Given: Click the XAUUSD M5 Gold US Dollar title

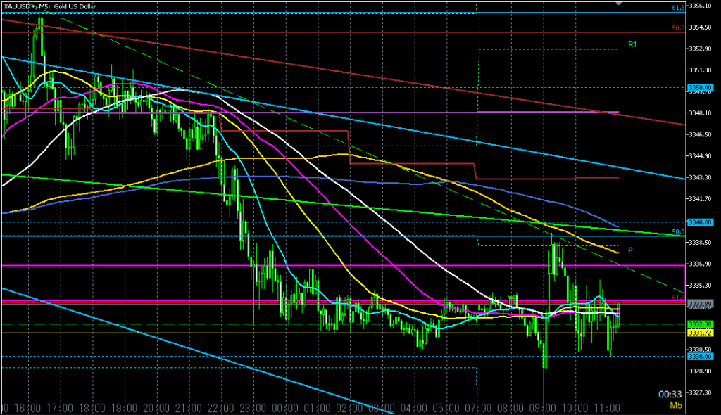Looking at the screenshot, I should click(x=50, y=6).
